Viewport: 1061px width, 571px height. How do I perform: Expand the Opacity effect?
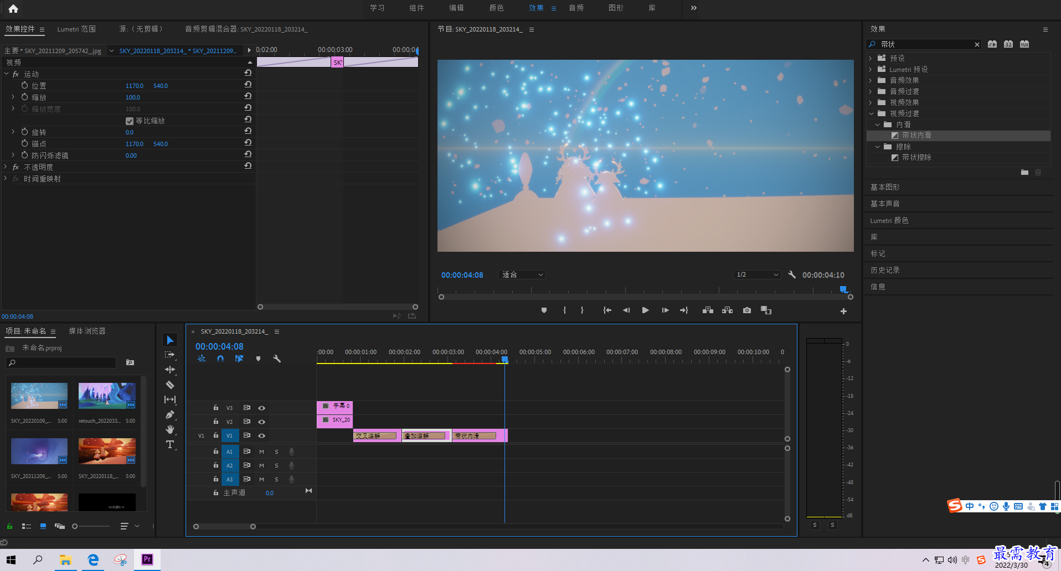[x=6, y=167]
